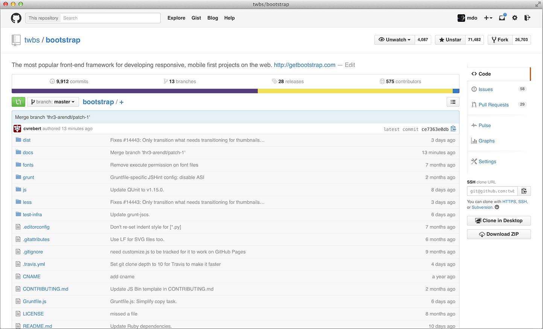Switch to the Issues tab

coord(485,89)
